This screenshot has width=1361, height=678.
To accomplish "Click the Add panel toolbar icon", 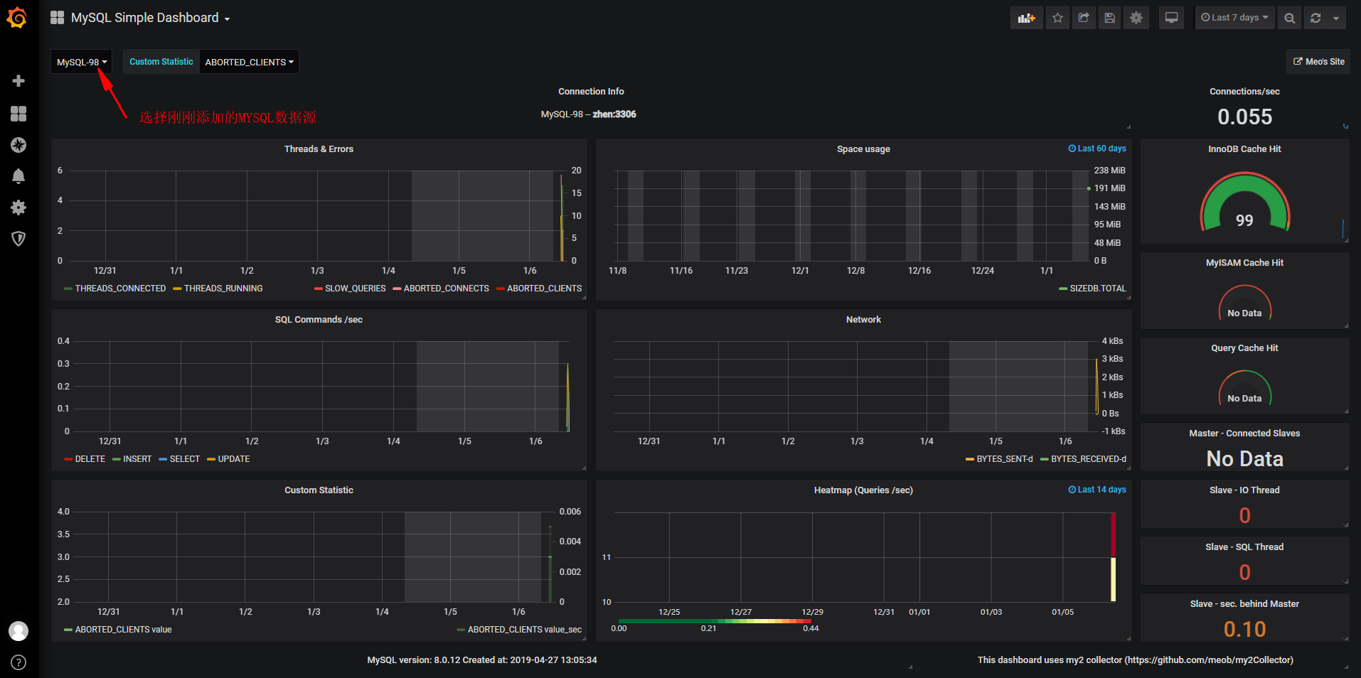I will click(x=1026, y=18).
